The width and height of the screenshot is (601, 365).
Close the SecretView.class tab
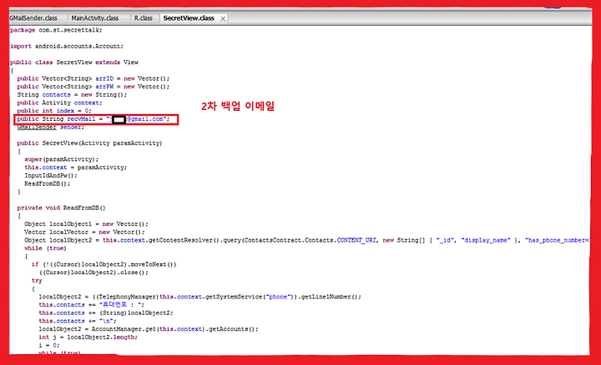point(223,18)
